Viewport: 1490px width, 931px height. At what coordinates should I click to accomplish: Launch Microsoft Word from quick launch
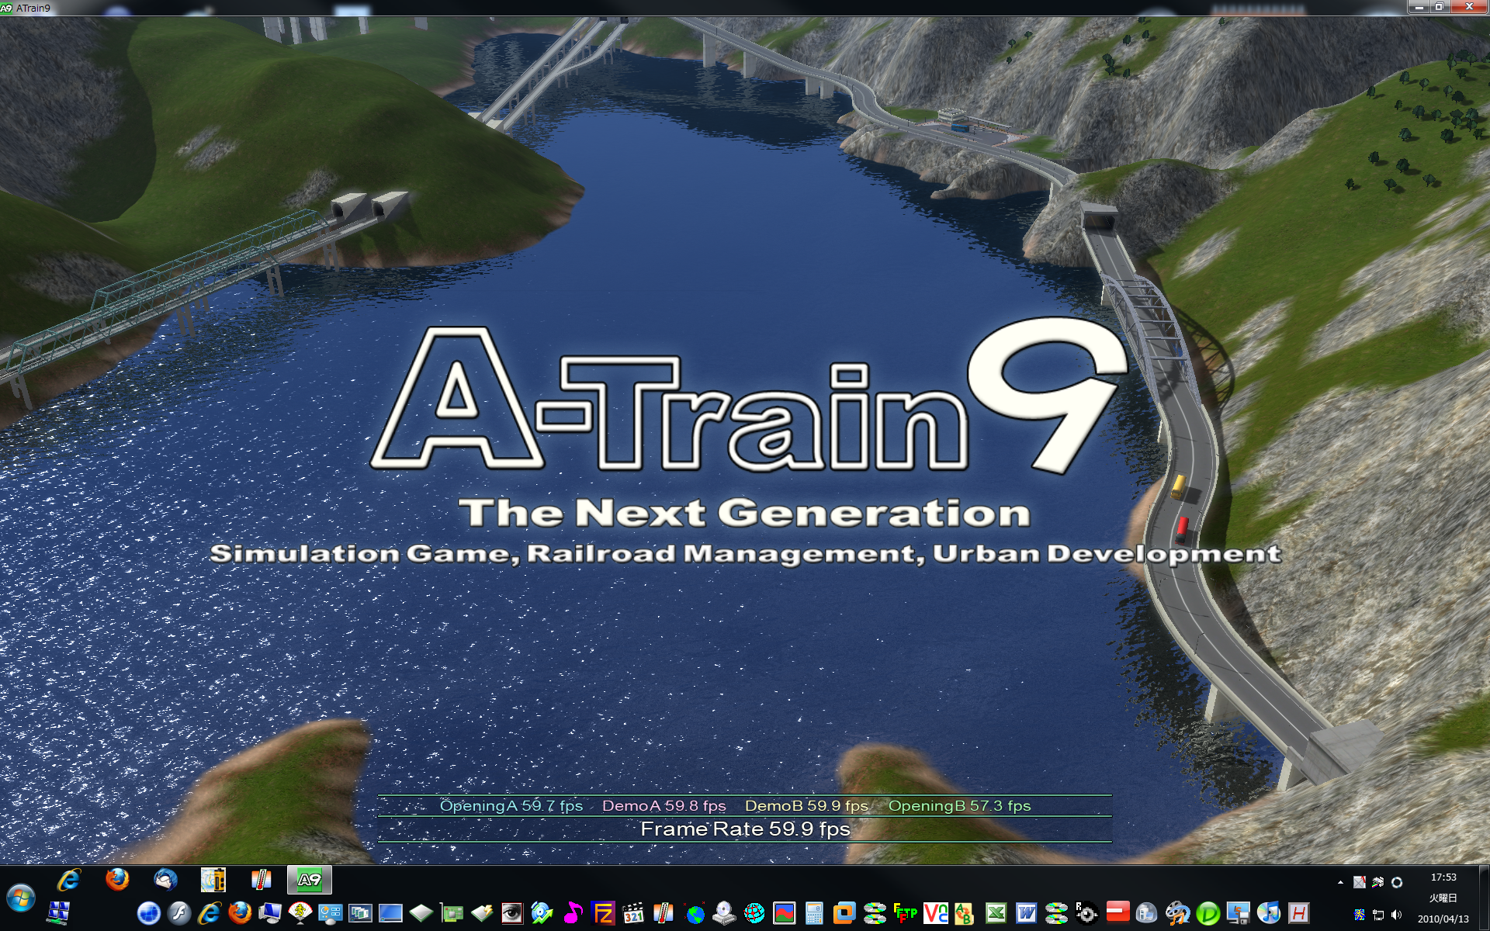(x=1026, y=913)
